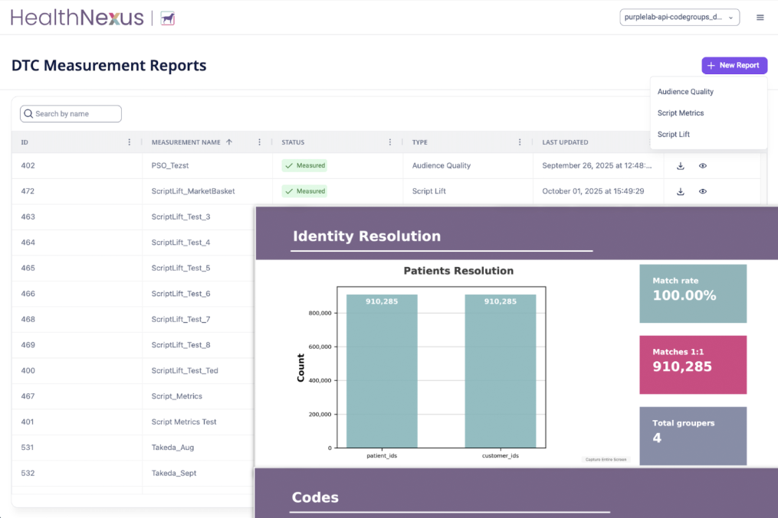Open the Type column options menu
This screenshot has height=518, width=778.
point(520,142)
